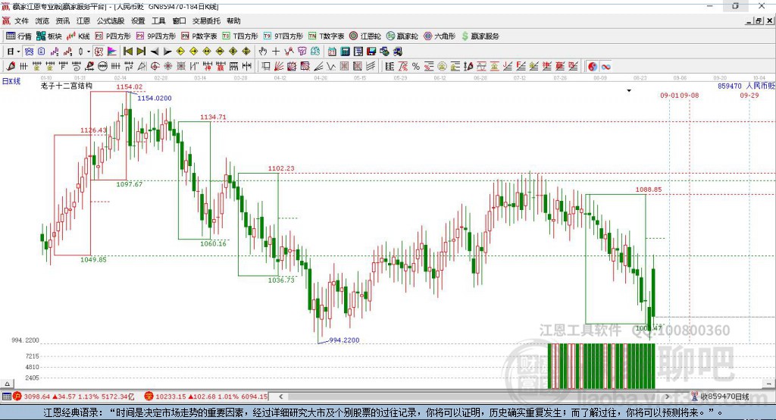This screenshot has height=420, width=776.
Task: Toggle the blue infinity symbol button
Action: (x=605, y=67)
